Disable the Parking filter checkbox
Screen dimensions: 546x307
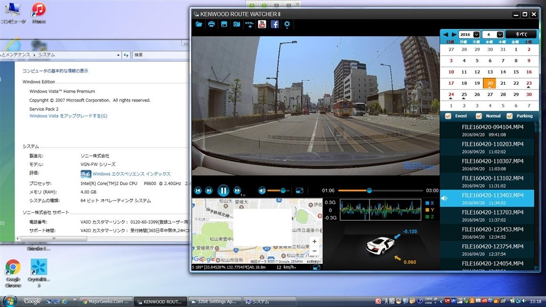coord(509,116)
